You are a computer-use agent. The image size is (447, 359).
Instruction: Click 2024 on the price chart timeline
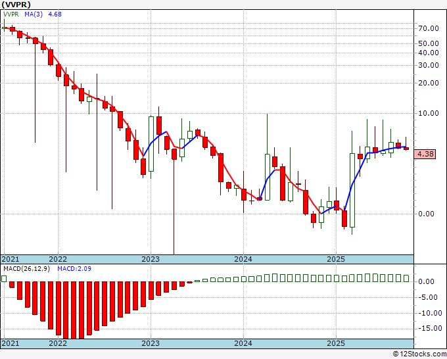tap(243, 259)
